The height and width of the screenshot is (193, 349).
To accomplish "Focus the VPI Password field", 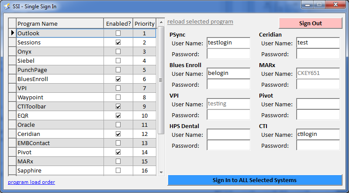I will click(228, 115).
